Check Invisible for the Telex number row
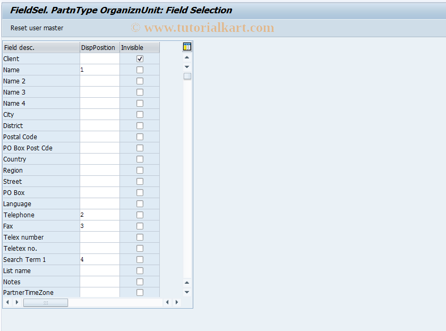 tap(140, 237)
